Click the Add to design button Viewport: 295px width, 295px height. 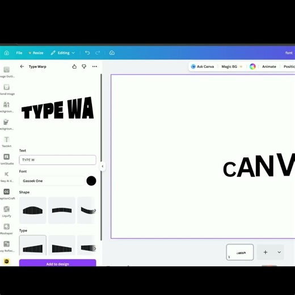point(57,263)
